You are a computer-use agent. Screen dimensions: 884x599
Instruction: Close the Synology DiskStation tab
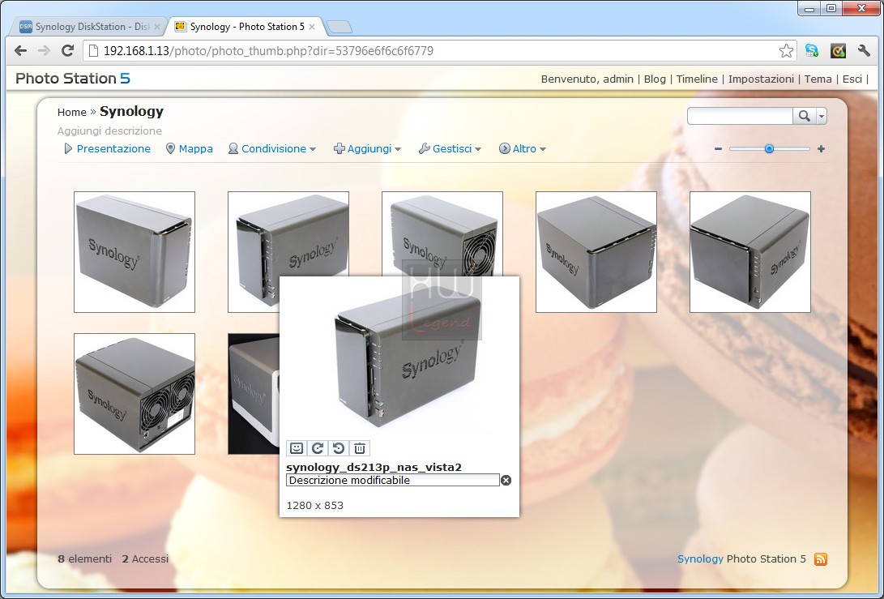156,27
